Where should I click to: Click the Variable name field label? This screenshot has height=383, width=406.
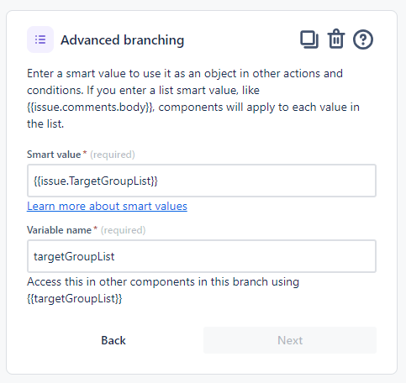click(59, 230)
